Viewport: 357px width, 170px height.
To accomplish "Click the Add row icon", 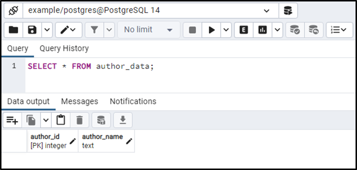I will point(12,120).
